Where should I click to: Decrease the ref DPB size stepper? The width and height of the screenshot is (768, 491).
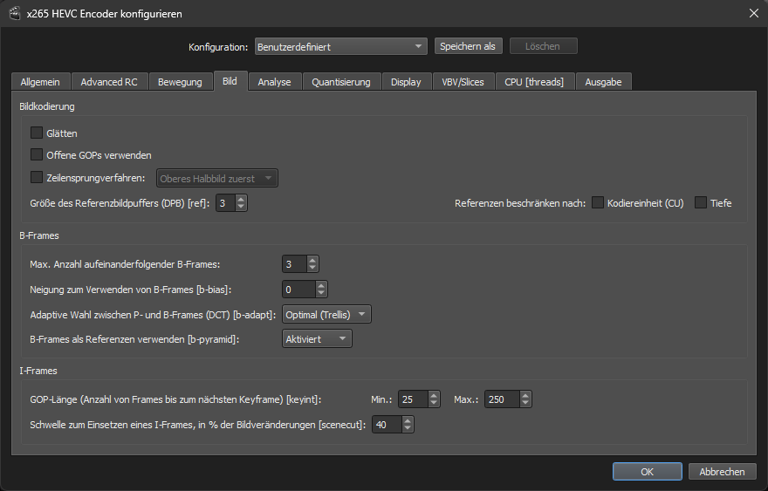pyautogui.click(x=241, y=207)
